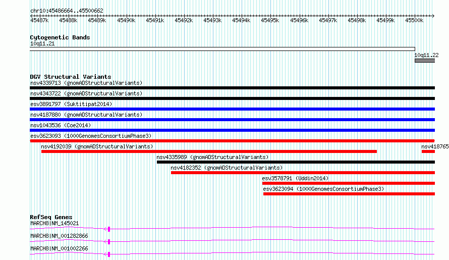
Task: Click the 10q11.22 band label
Action: [x=426, y=55]
